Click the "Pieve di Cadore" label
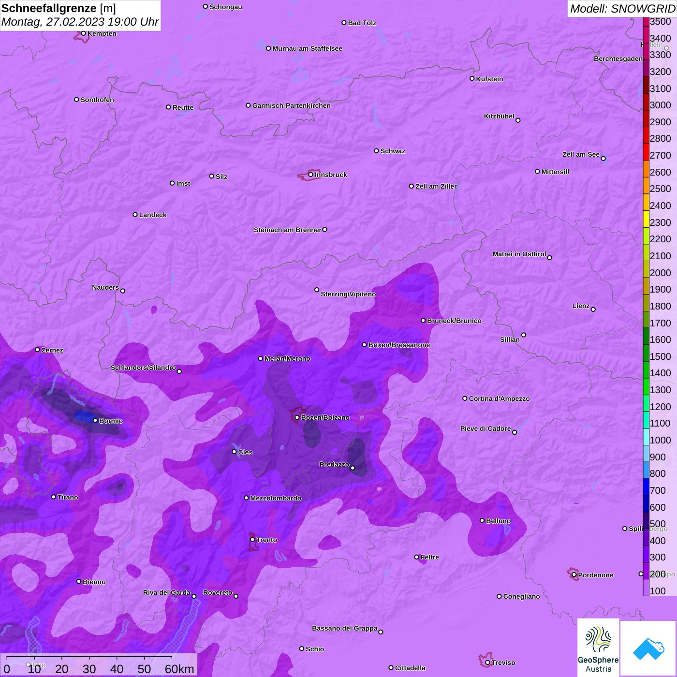This screenshot has height=677, width=677. click(486, 428)
